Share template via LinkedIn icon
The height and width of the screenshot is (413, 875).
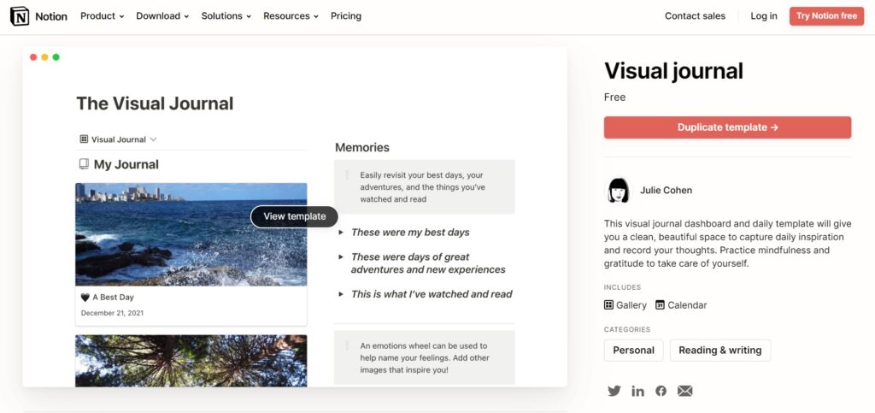(637, 391)
